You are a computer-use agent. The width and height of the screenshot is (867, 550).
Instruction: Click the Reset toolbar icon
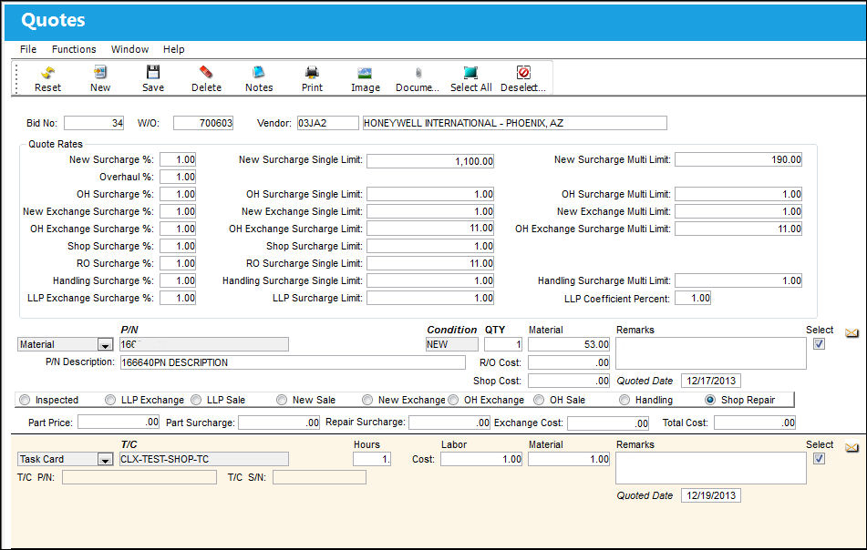tap(47, 72)
